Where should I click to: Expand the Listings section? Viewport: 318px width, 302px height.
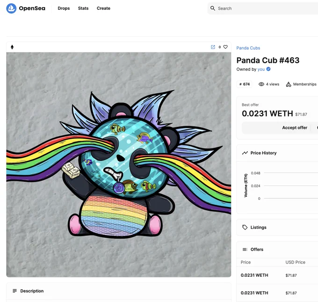click(277, 227)
